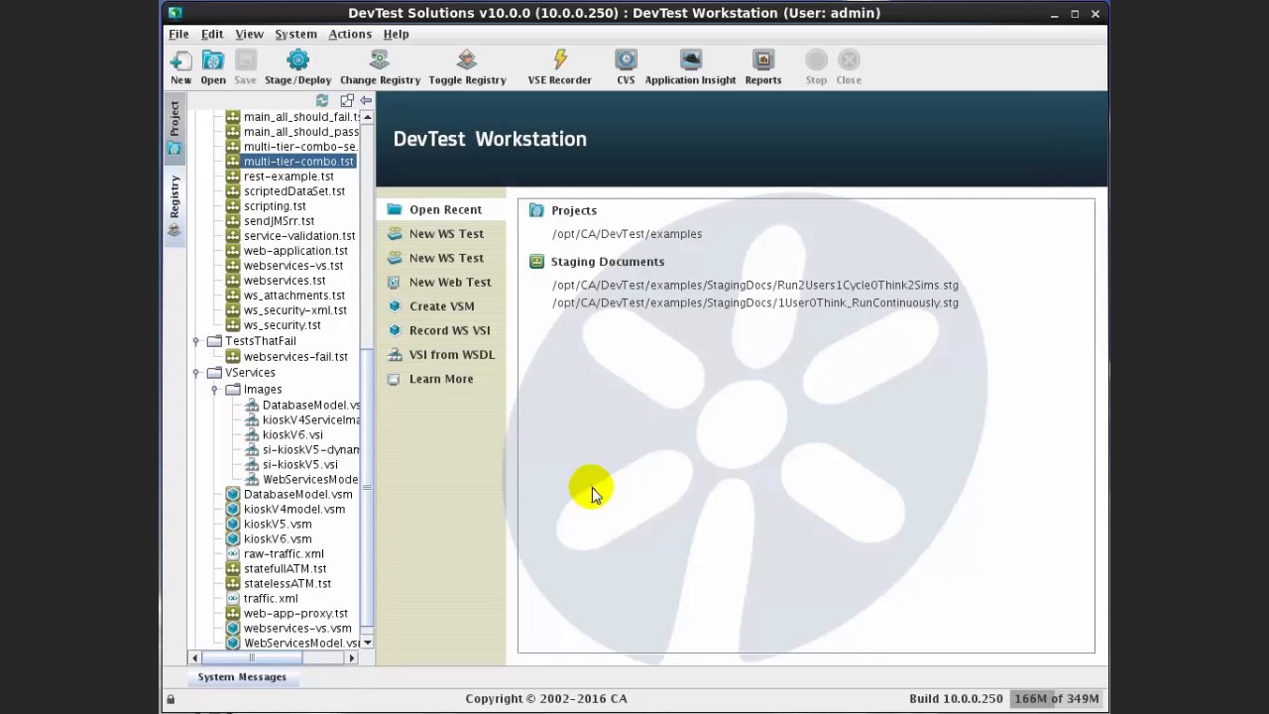Select traffic.xml in the tree
1269x714 pixels.
pyautogui.click(x=271, y=598)
